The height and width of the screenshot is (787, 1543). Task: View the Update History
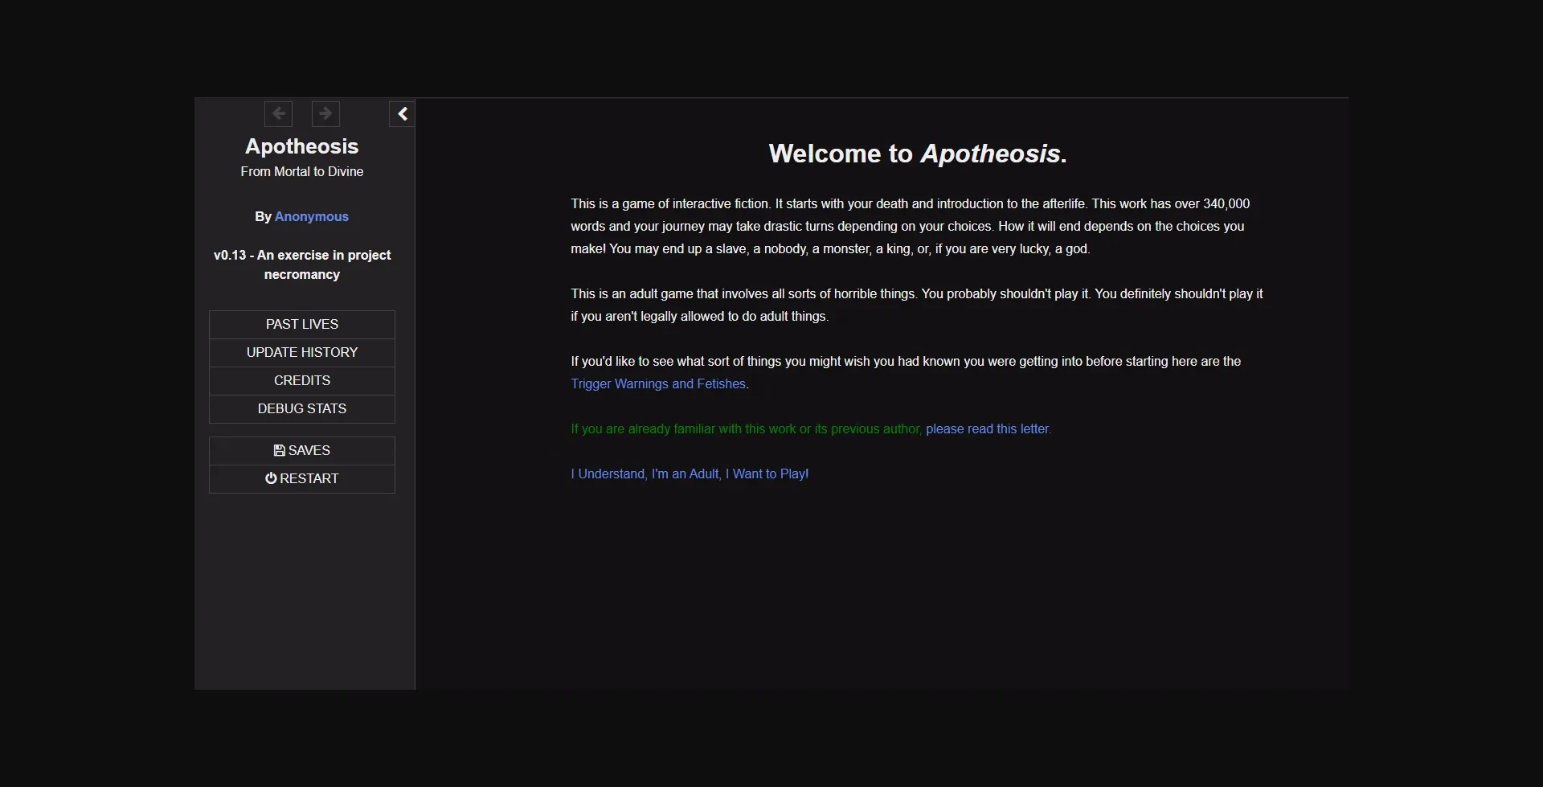tap(301, 352)
